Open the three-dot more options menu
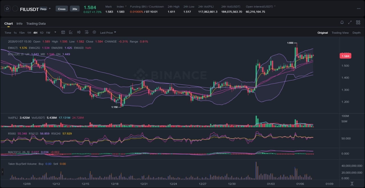Image resolution: width=365 pixels, height=188 pixels. tap(358, 9)
